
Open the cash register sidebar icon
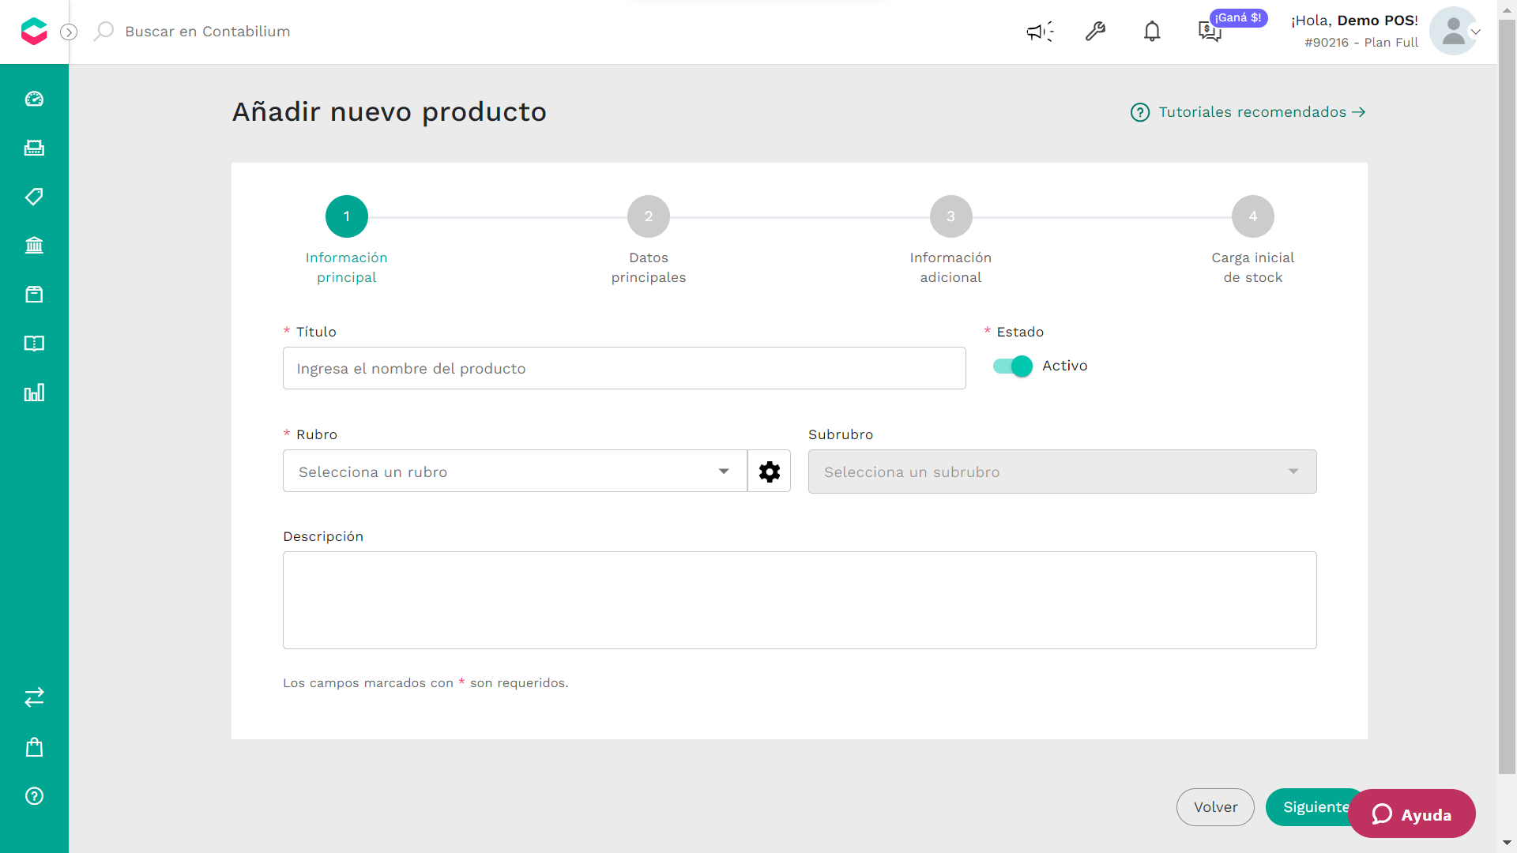coord(34,148)
